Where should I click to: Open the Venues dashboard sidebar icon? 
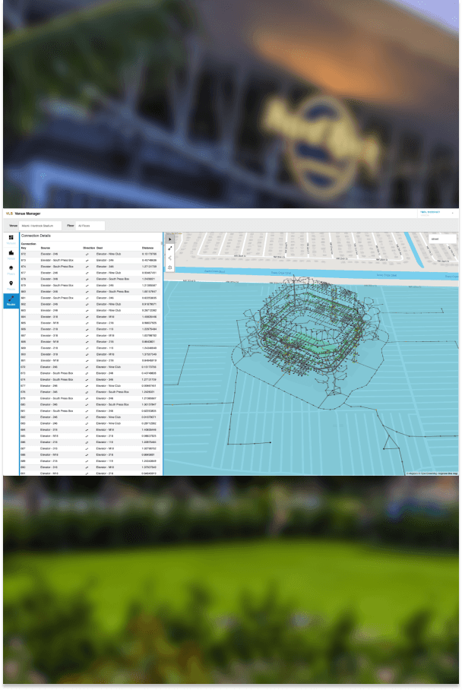coord(11,239)
